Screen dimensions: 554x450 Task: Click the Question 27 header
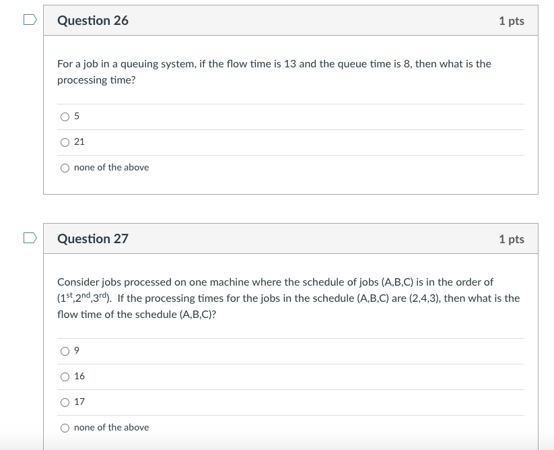pos(93,239)
